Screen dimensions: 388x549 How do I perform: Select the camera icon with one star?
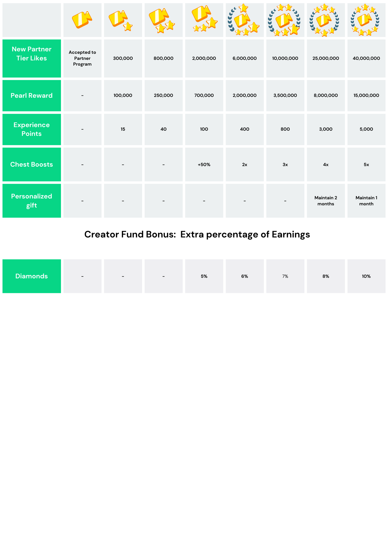tap(121, 20)
